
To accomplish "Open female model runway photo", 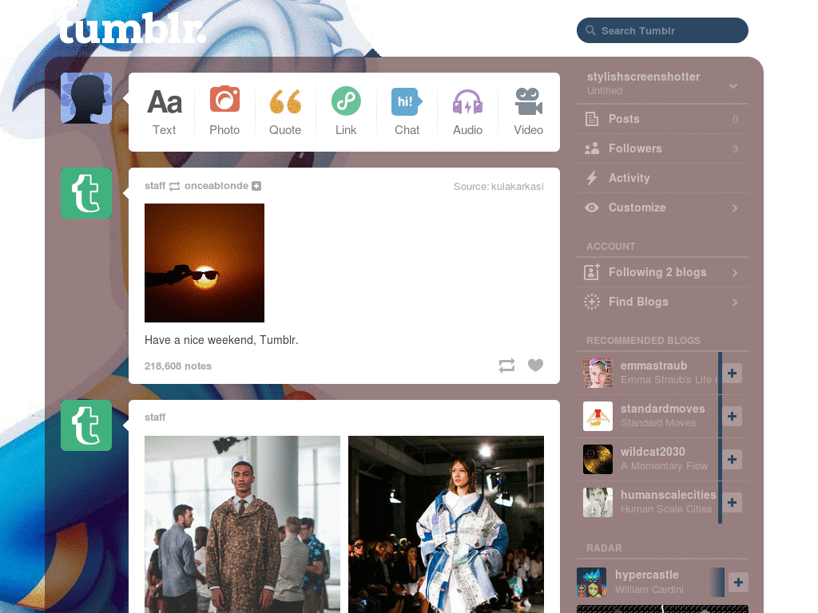I will click(446, 524).
